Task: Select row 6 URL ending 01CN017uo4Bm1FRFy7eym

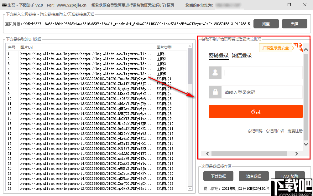Action: 97,79
